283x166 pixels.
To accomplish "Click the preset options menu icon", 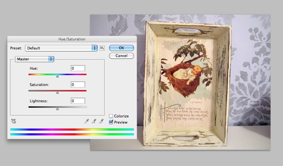I will click(x=102, y=48).
